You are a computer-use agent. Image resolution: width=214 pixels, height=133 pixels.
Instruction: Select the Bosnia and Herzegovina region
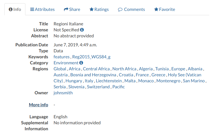pyautogui.click(x=93, y=75)
